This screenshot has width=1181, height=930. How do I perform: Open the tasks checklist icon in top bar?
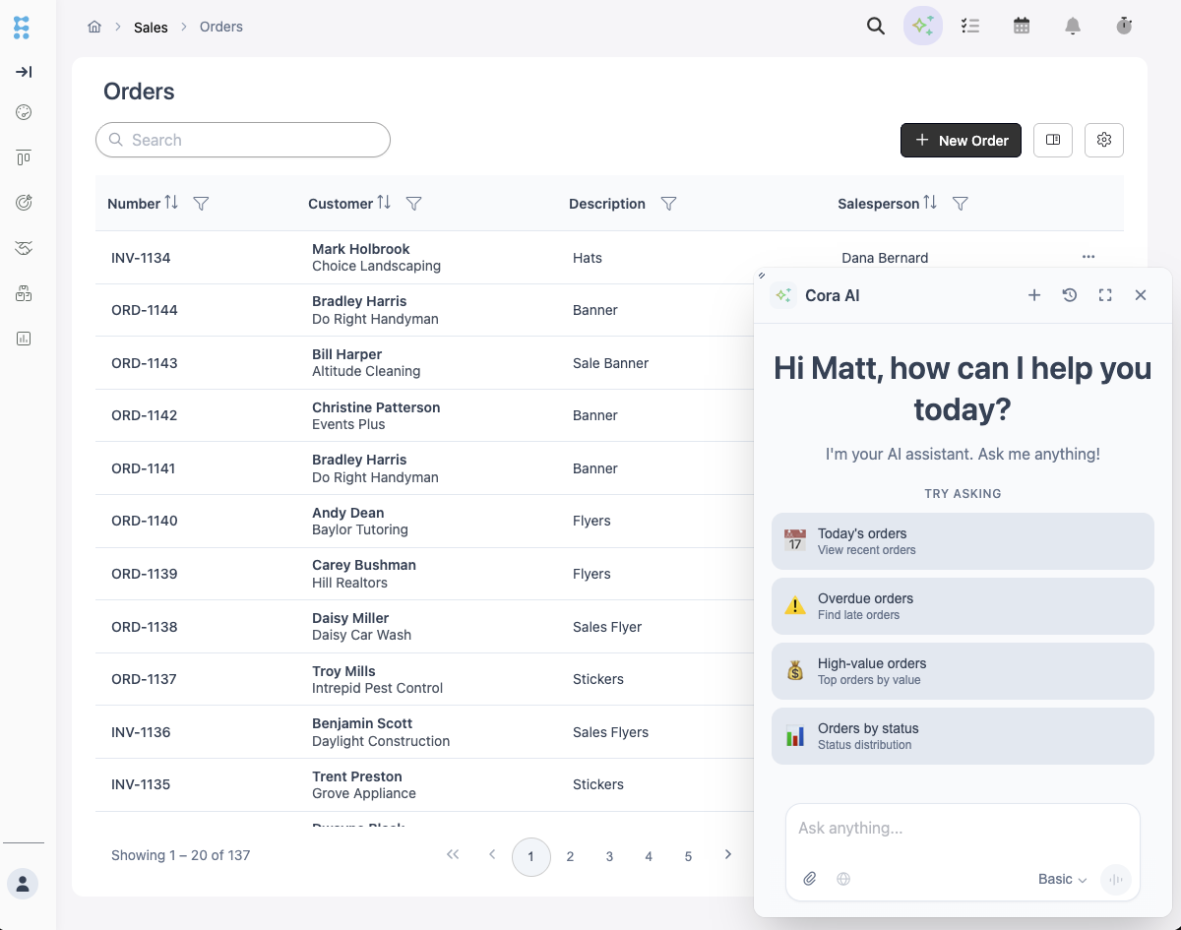point(970,27)
